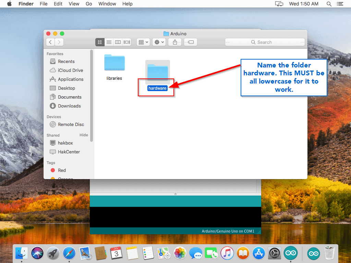Open Arduino icon right of Dock divider

[x=313, y=254]
